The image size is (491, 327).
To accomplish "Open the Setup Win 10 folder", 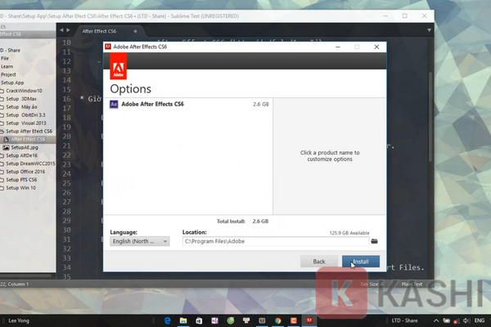I will coord(23,188).
